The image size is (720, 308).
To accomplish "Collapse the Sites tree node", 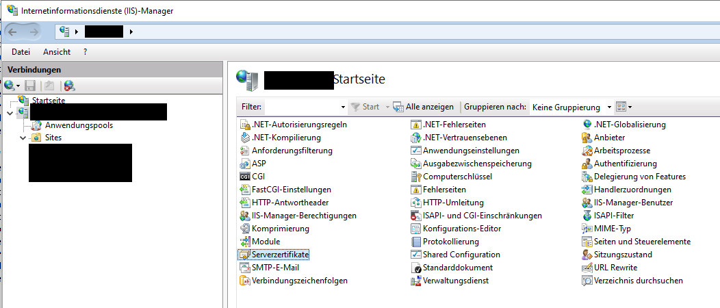I will [x=23, y=138].
